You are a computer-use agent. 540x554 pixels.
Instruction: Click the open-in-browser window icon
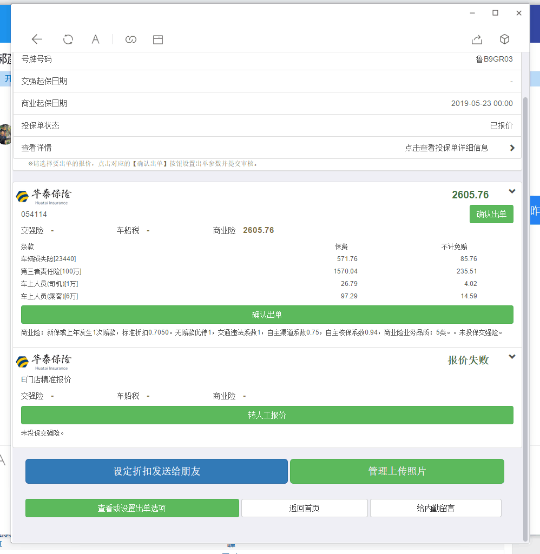tap(158, 39)
